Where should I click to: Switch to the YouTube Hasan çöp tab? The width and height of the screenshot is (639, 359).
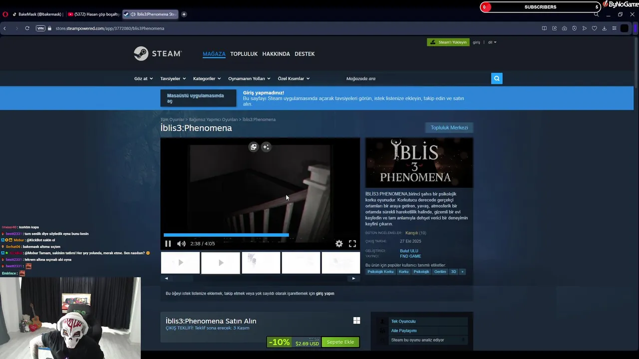coord(93,14)
